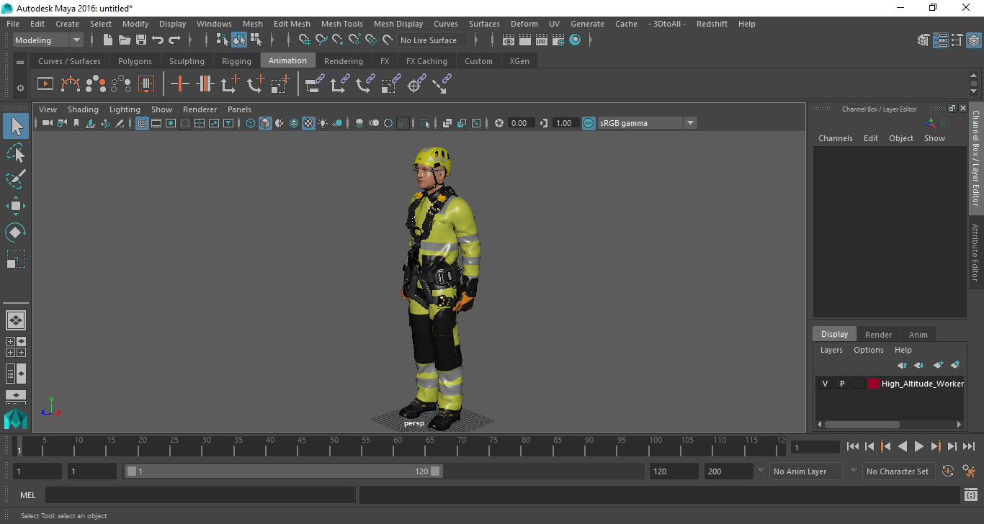The height and width of the screenshot is (524, 984).
Task: Toggle viewport grid display icon
Action: [142, 123]
